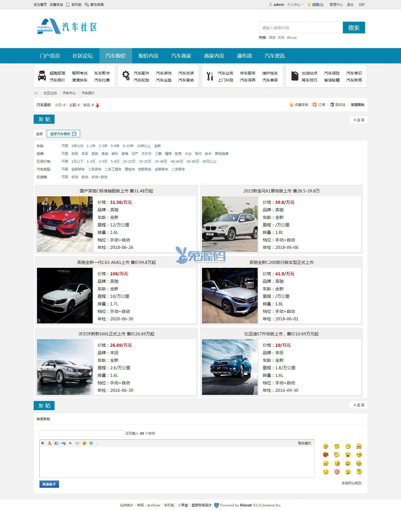Filter 车龄 by 1-2年

[91, 146]
